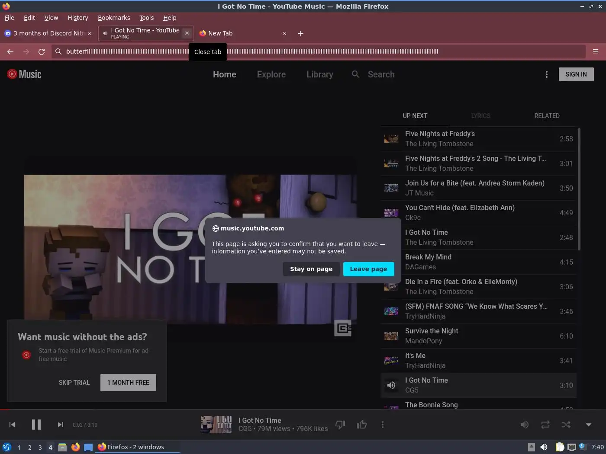This screenshot has height=454, width=606.
Task: Click the SIGN IN button
Action: pos(576,74)
